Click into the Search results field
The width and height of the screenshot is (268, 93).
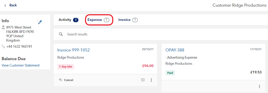click(161, 34)
